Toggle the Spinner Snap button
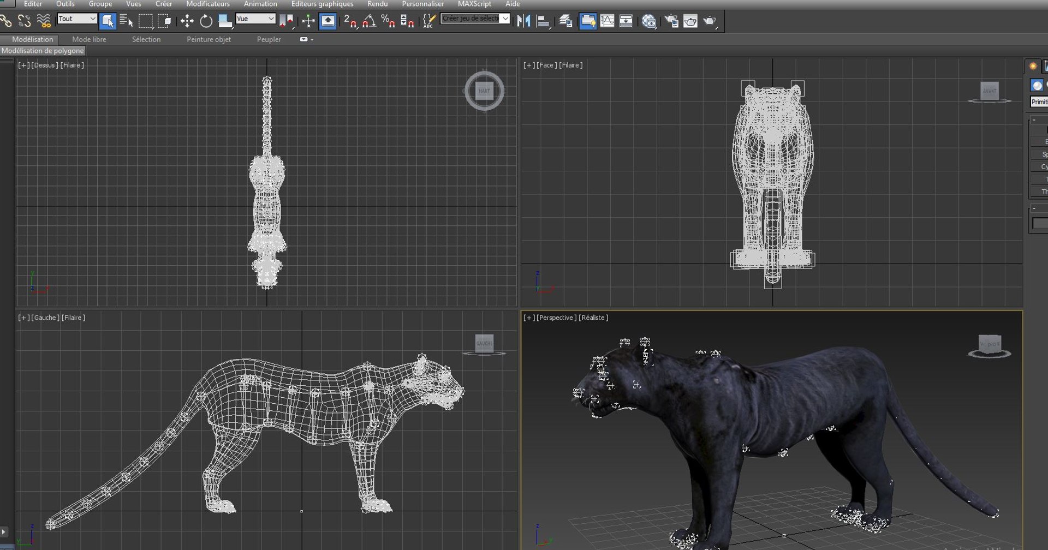 (407, 21)
